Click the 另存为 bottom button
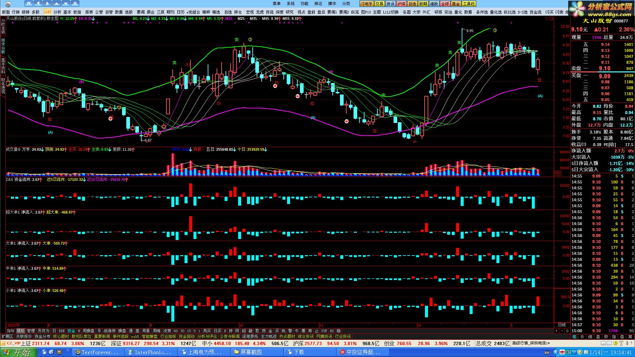This screenshot has width=635, height=357. pos(43,331)
